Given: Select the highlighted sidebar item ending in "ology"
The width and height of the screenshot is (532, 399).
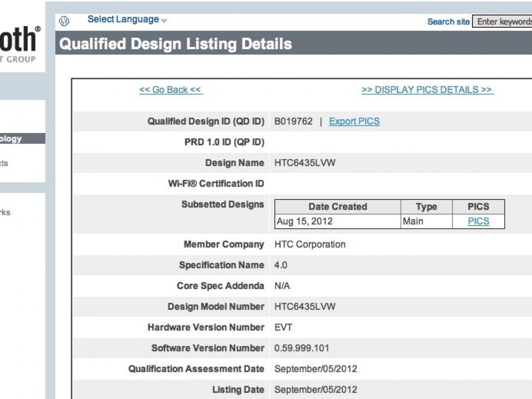Looking at the screenshot, I should 13,139.
